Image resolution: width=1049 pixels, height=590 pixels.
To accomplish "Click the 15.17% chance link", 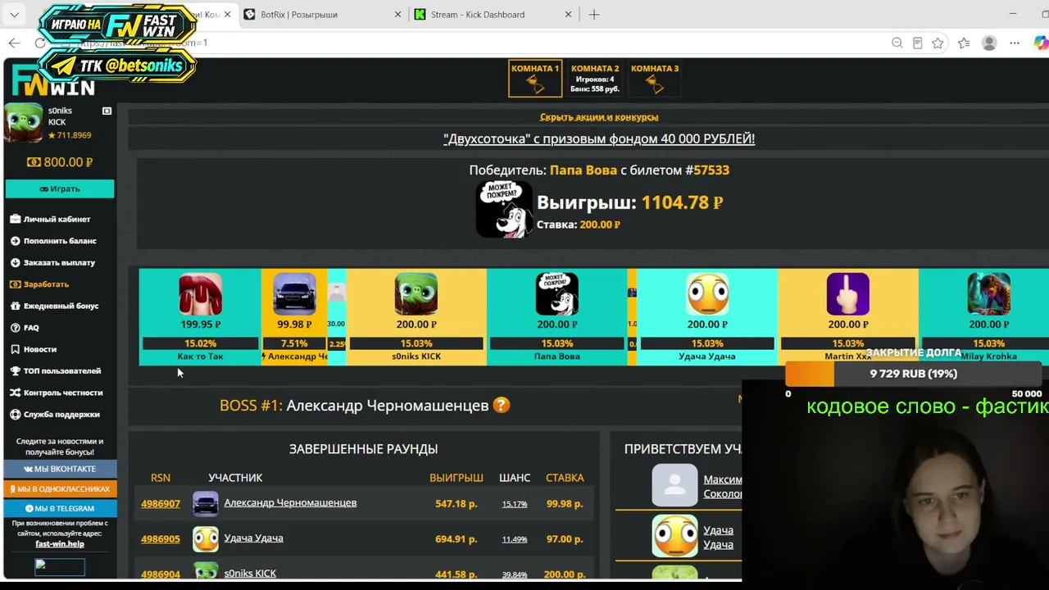I will click(x=515, y=504).
